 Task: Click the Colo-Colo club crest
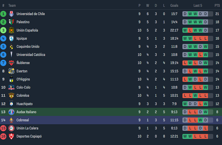tap(11, 87)
